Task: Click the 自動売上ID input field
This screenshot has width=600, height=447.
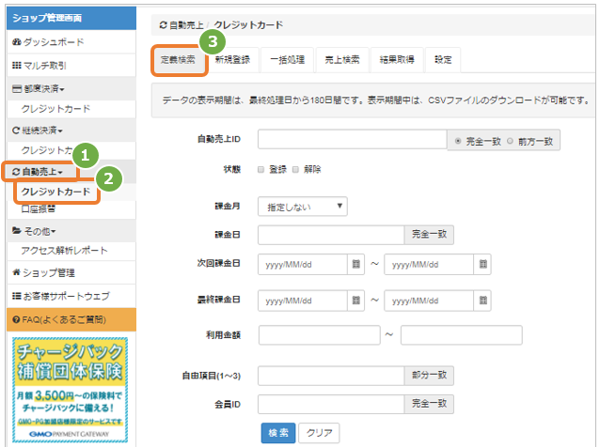Action: click(353, 139)
